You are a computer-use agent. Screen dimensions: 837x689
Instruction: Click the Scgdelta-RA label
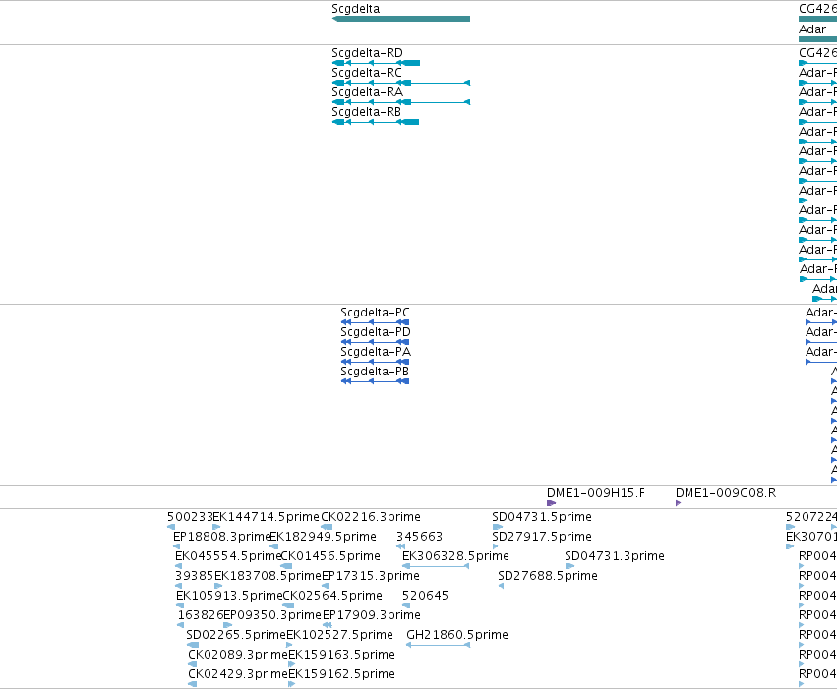click(367, 92)
